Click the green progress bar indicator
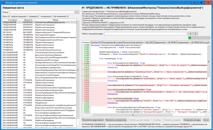This screenshot has width=213, height=130. (x=190, y=38)
